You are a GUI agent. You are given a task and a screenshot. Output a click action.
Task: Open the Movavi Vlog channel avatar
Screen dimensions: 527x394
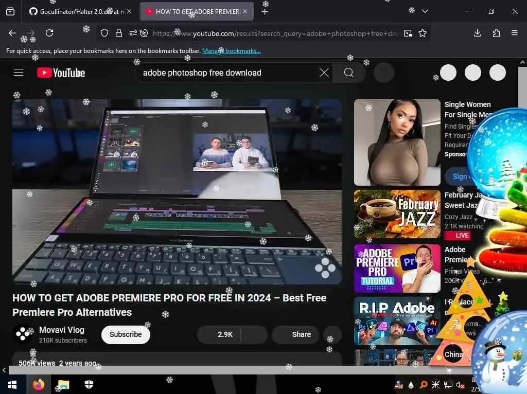tap(23, 334)
